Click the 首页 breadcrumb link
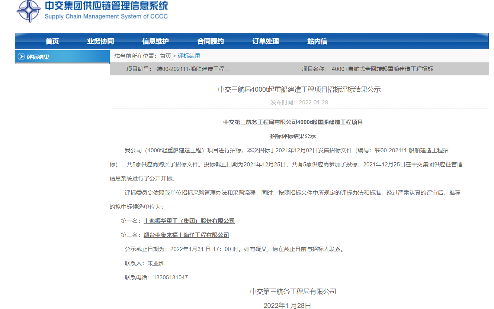This screenshot has height=309, width=494. click(166, 56)
